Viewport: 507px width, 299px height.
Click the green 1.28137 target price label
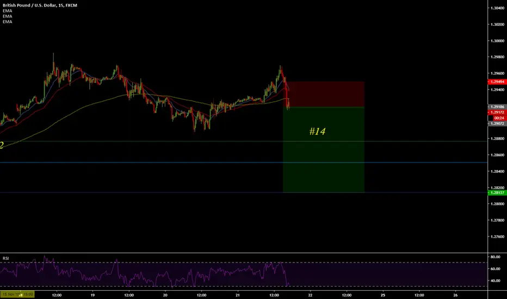click(x=497, y=192)
